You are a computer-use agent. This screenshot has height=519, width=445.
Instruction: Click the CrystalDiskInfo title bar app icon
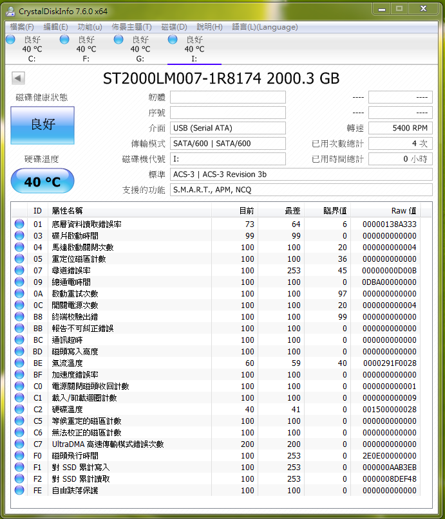10,12
